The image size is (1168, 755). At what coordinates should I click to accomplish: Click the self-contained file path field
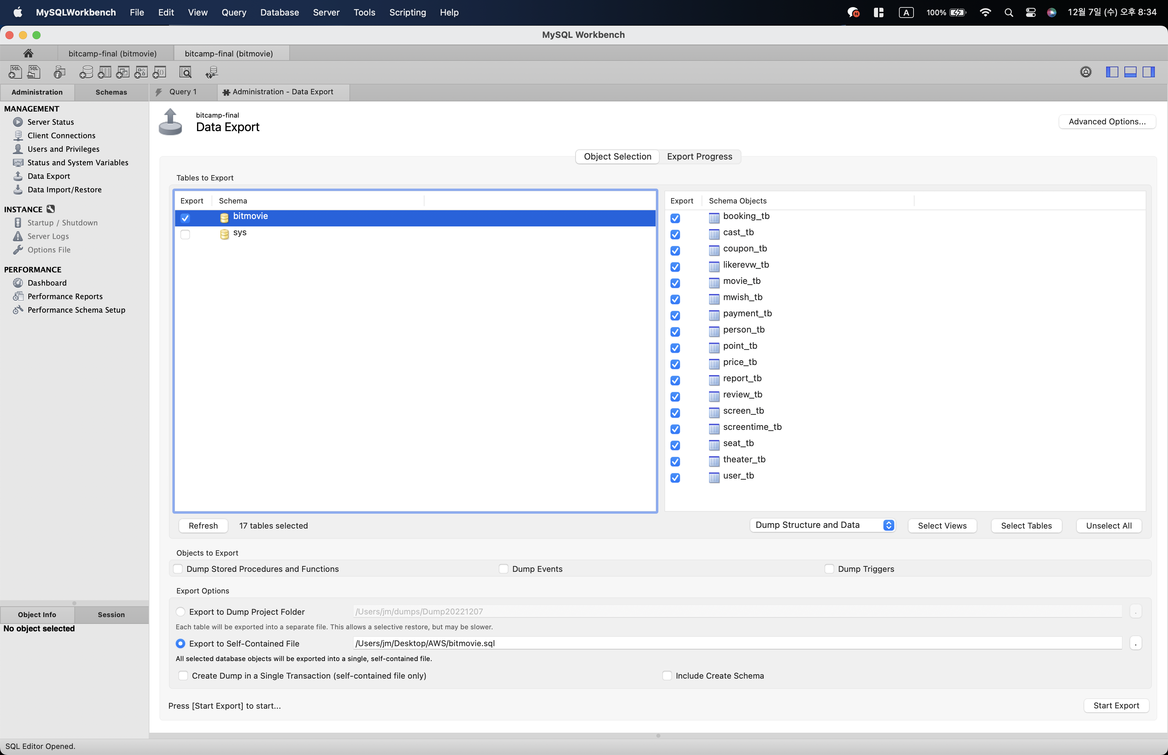click(x=738, y=643)
